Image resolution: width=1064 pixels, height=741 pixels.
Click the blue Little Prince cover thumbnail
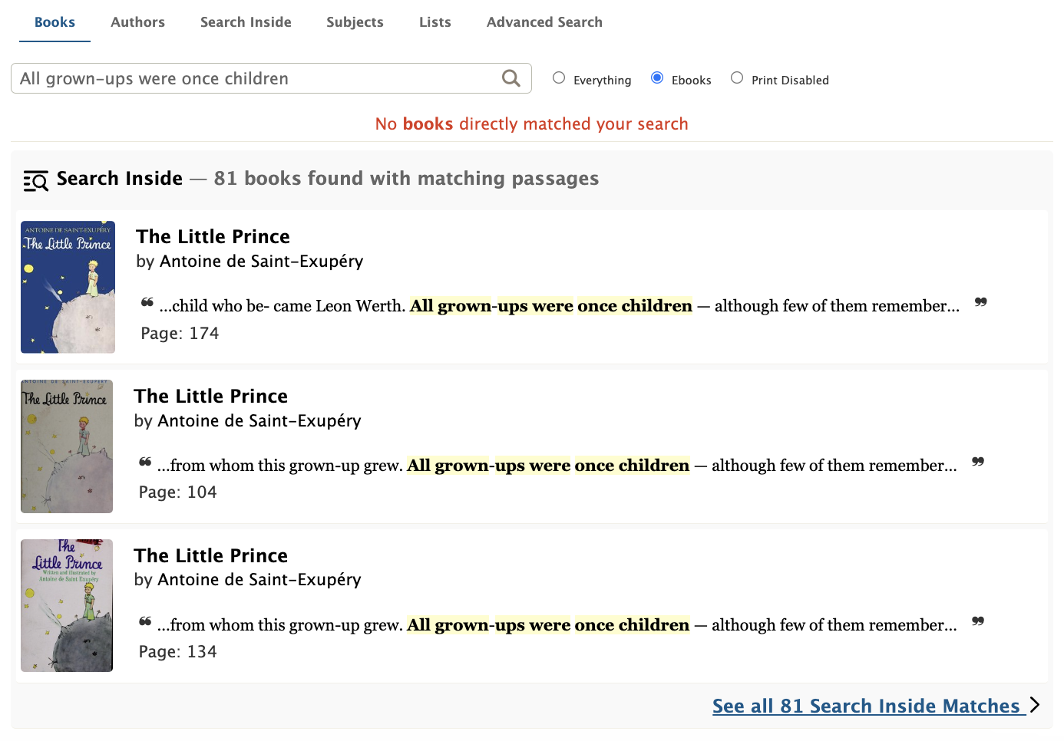click(68, 287)
